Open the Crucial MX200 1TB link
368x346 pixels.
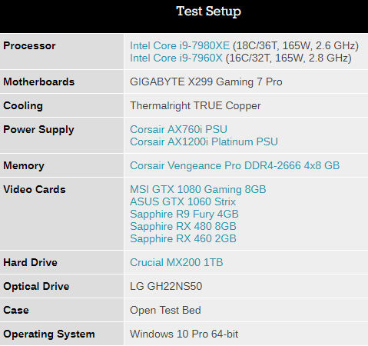[177, 262]
